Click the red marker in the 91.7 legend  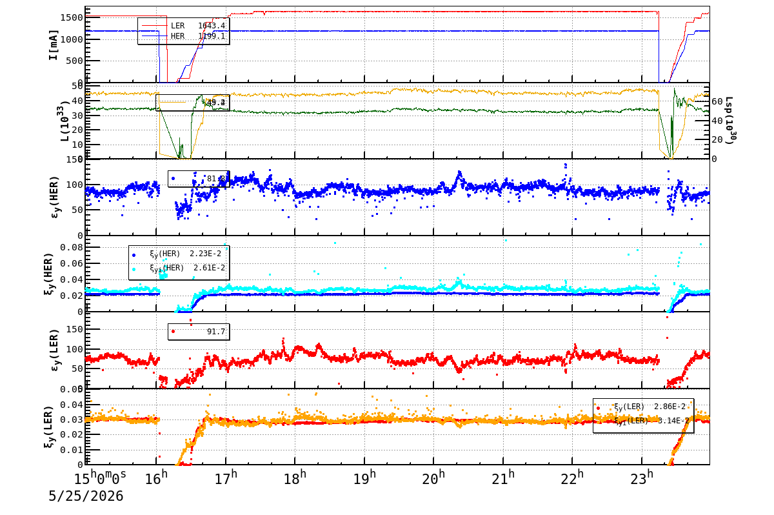pyautogui.click(x=173, y=332)
